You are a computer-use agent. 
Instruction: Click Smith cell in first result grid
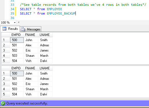[x=45, y=40]
